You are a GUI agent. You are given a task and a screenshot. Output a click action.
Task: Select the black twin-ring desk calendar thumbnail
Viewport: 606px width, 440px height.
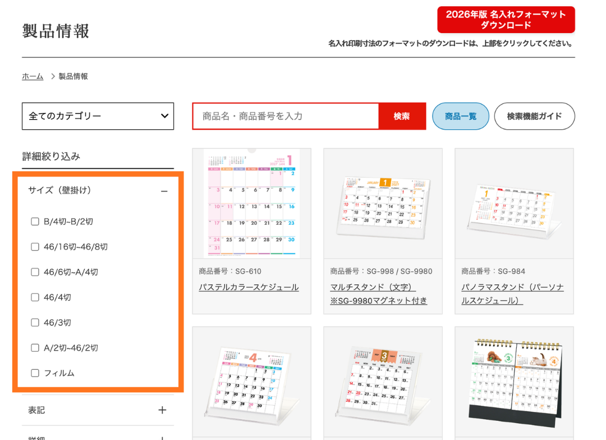pos(514,382)
